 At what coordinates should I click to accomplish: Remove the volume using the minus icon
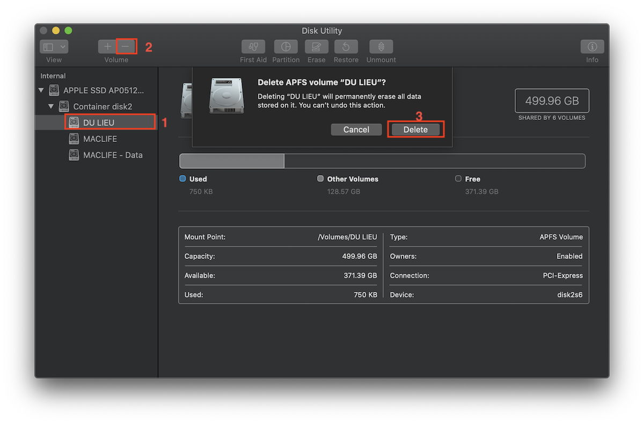(126, 46)
